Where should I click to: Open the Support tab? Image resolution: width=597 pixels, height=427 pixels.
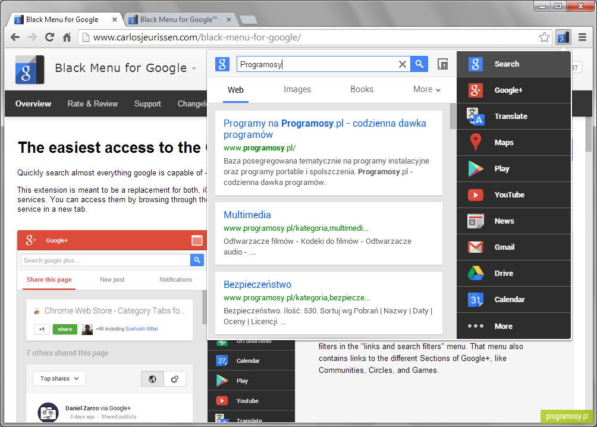tap(147, 103)
